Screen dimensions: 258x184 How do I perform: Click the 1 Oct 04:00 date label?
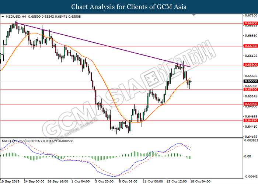point(80,181)
